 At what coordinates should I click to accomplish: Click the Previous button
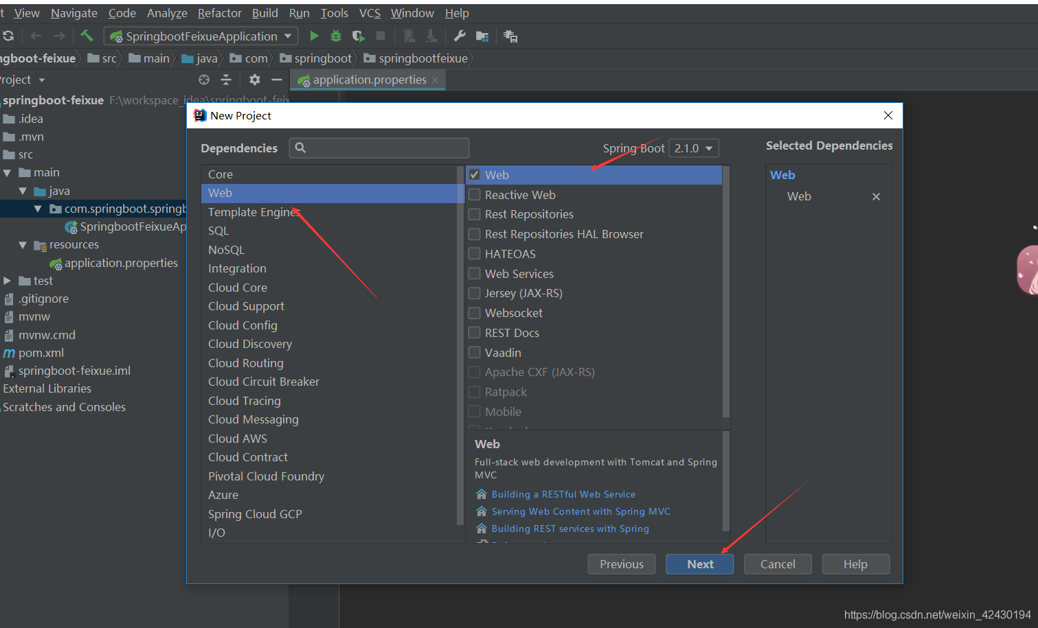(622, 564)
